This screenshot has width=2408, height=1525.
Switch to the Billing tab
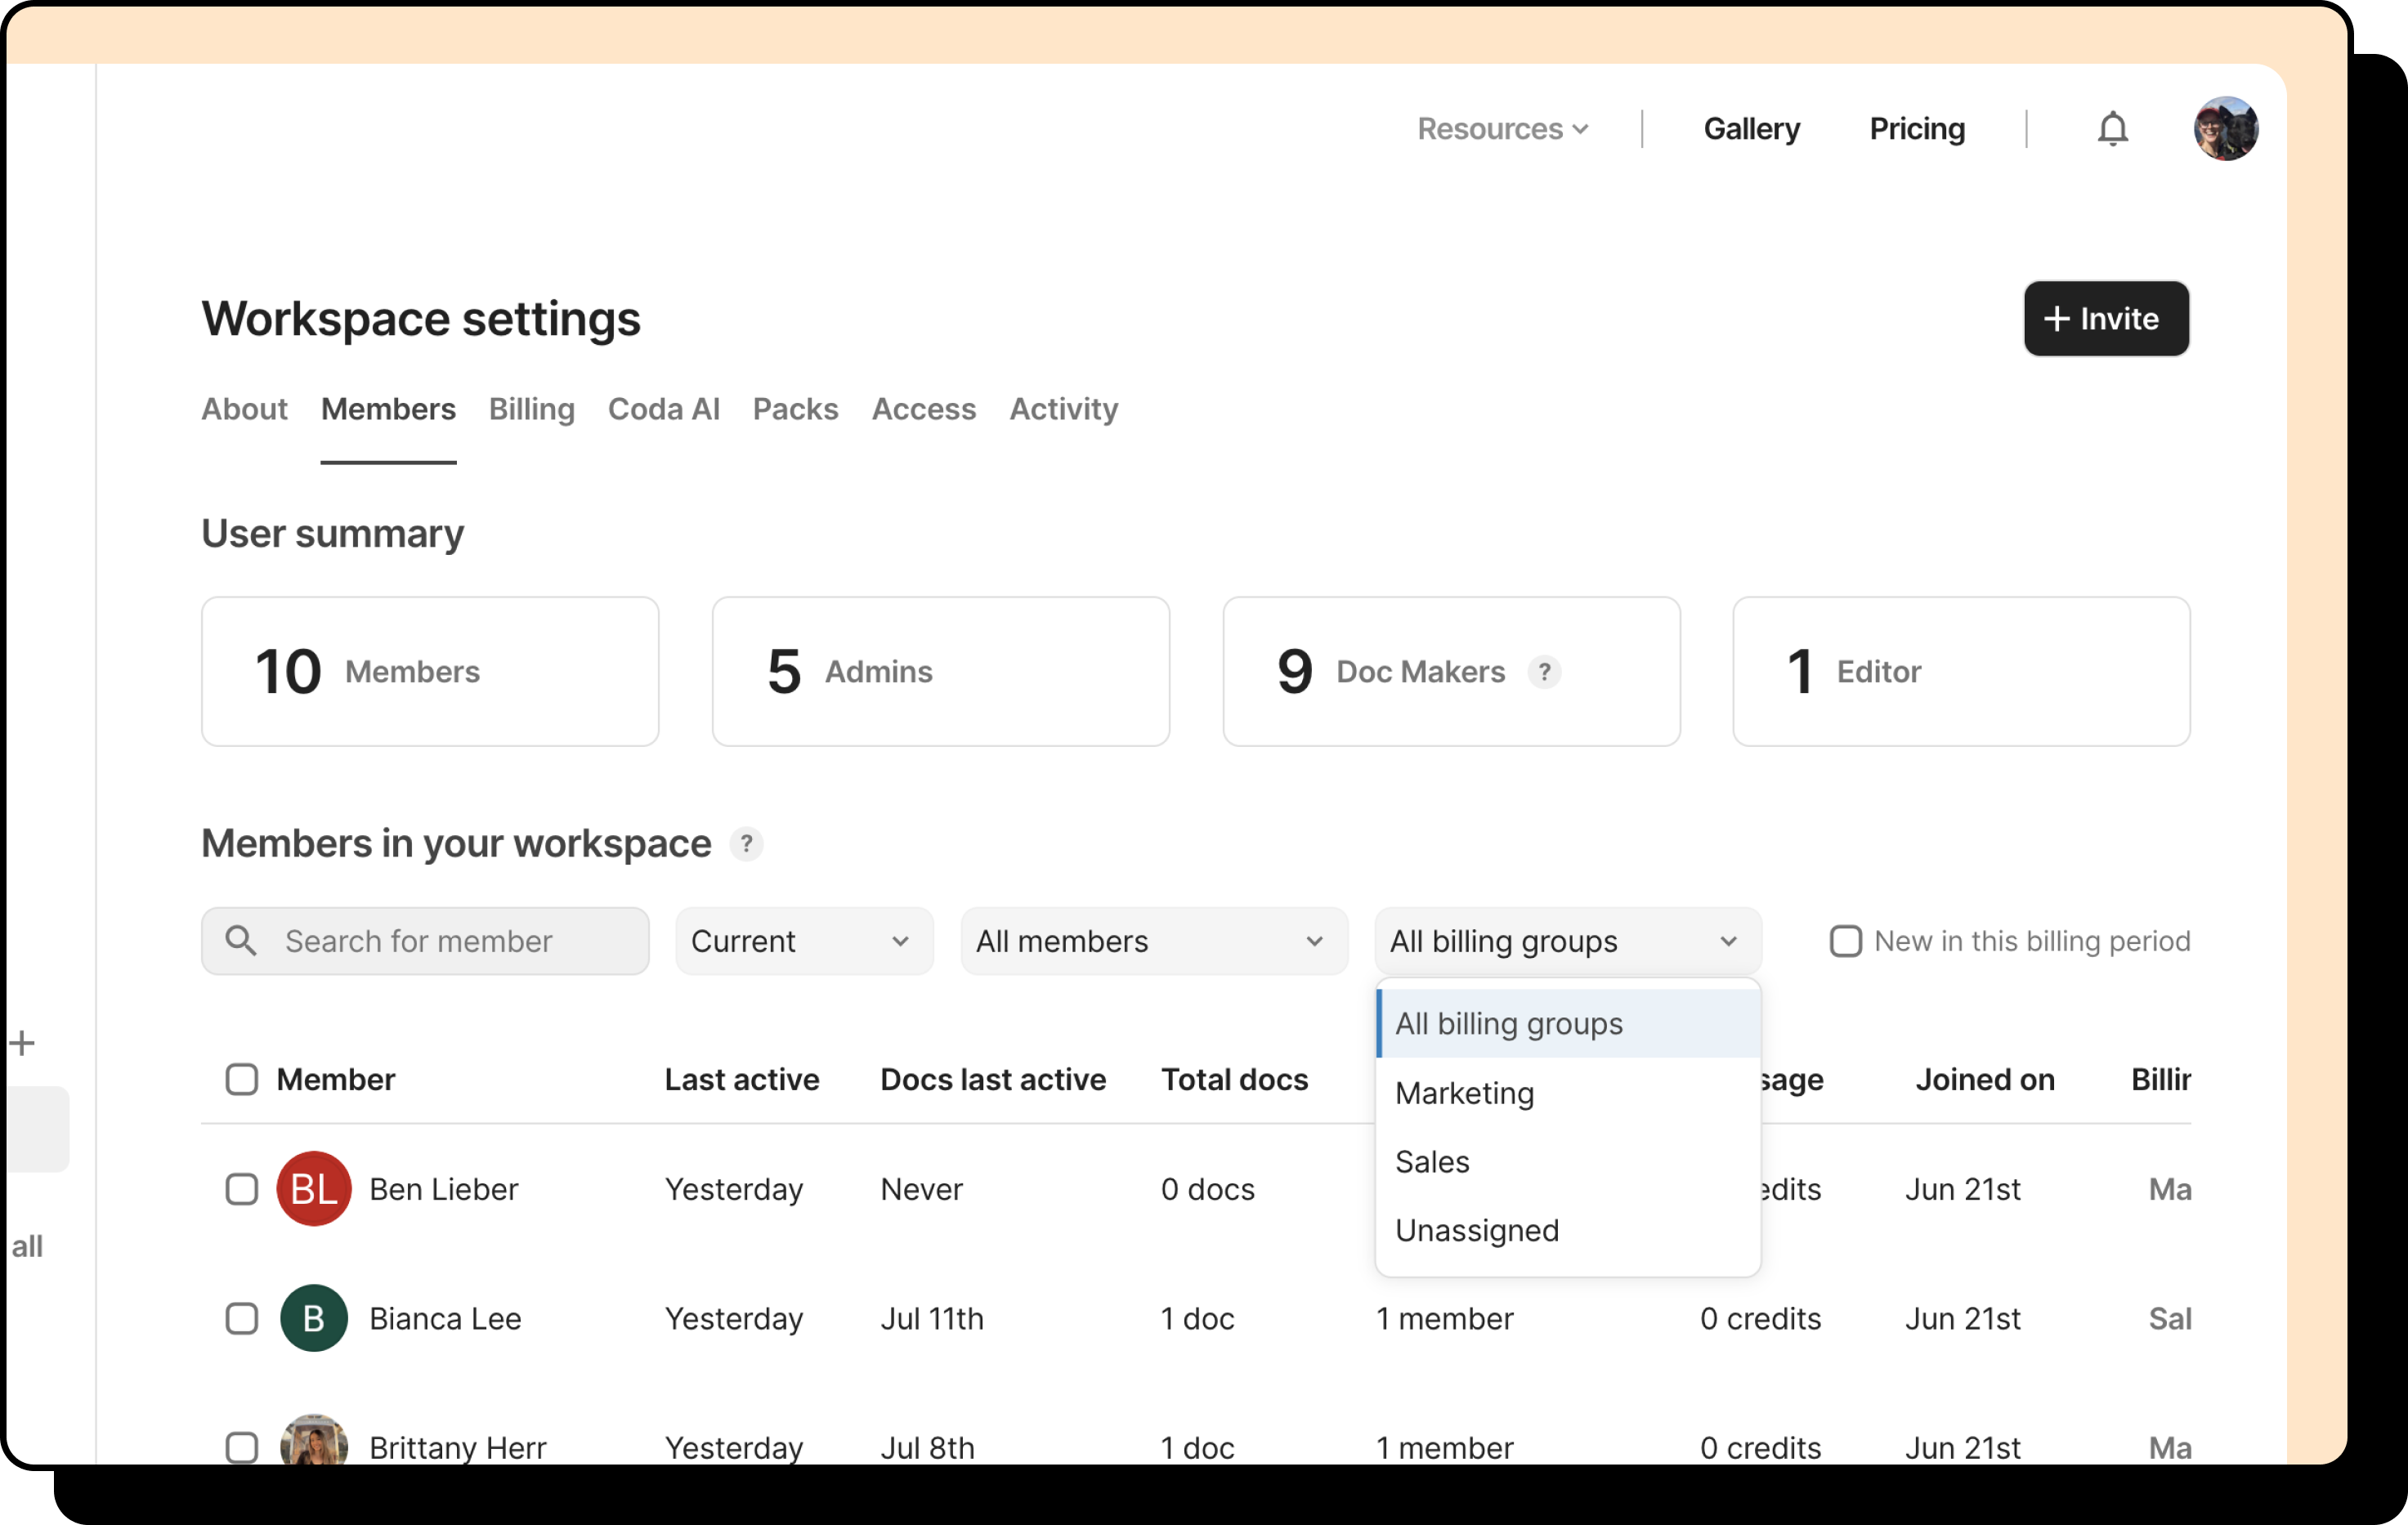tap(531, 409)
